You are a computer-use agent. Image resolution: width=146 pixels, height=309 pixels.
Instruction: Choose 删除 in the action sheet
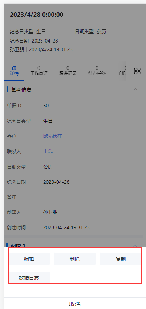75,259
